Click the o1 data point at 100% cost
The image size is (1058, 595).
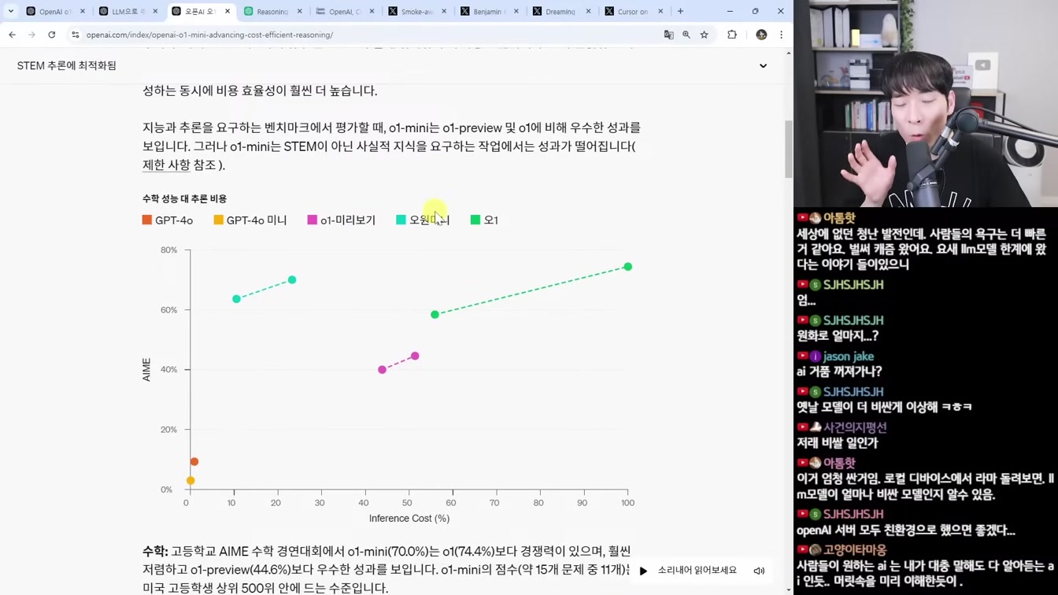pyautogui.click(x=627, y=267)
